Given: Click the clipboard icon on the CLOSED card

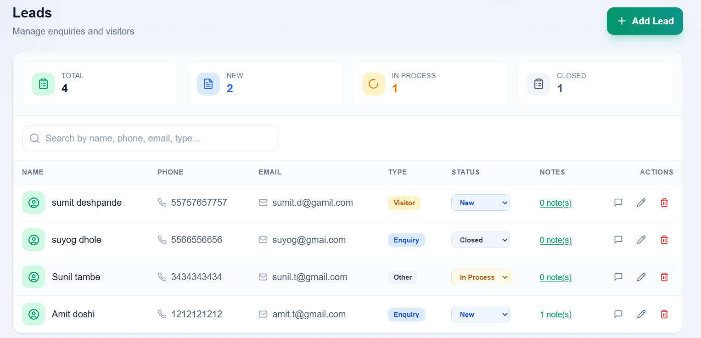Looking at the screenshot, I should [x=538, y=84].
